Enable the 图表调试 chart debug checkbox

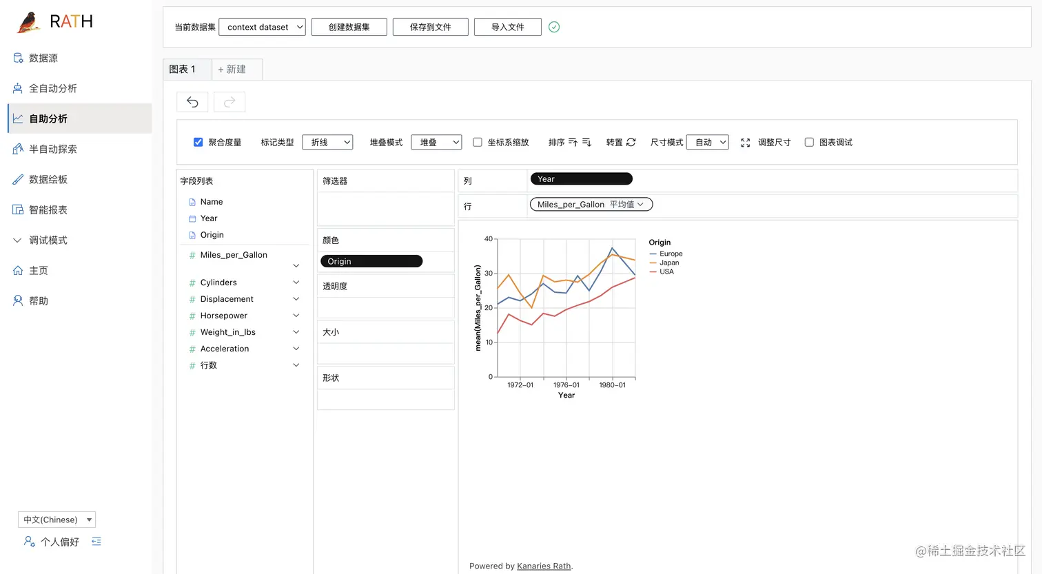coord(809,142)
